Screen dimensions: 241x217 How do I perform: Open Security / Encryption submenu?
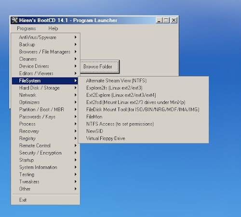click(x=45, y=153)
